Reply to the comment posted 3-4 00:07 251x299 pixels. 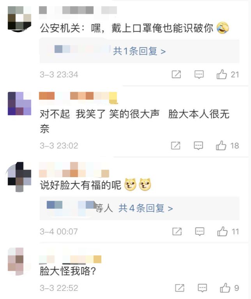pyautogui.click(x=200, y=232)
